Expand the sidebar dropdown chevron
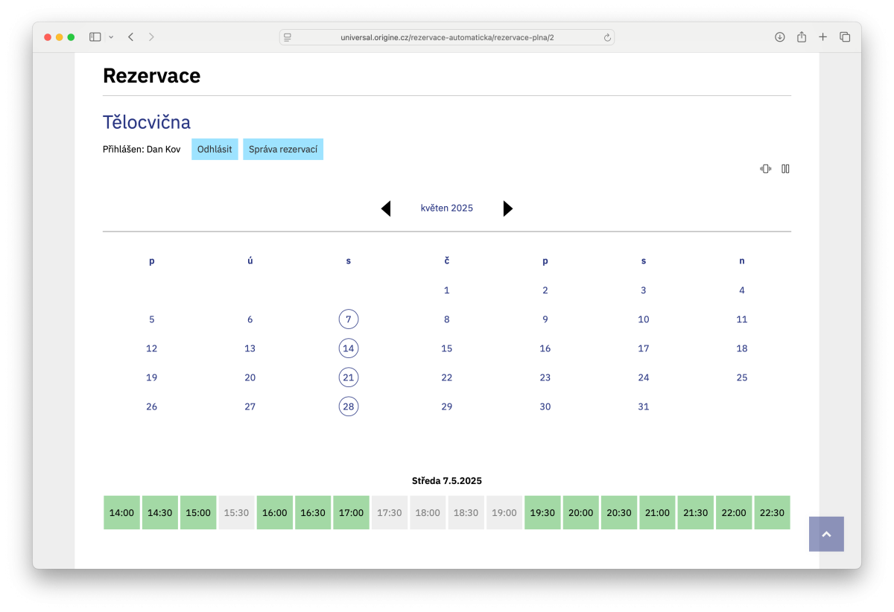The width and height of the screenshot is (894, 612). [111, 37]
